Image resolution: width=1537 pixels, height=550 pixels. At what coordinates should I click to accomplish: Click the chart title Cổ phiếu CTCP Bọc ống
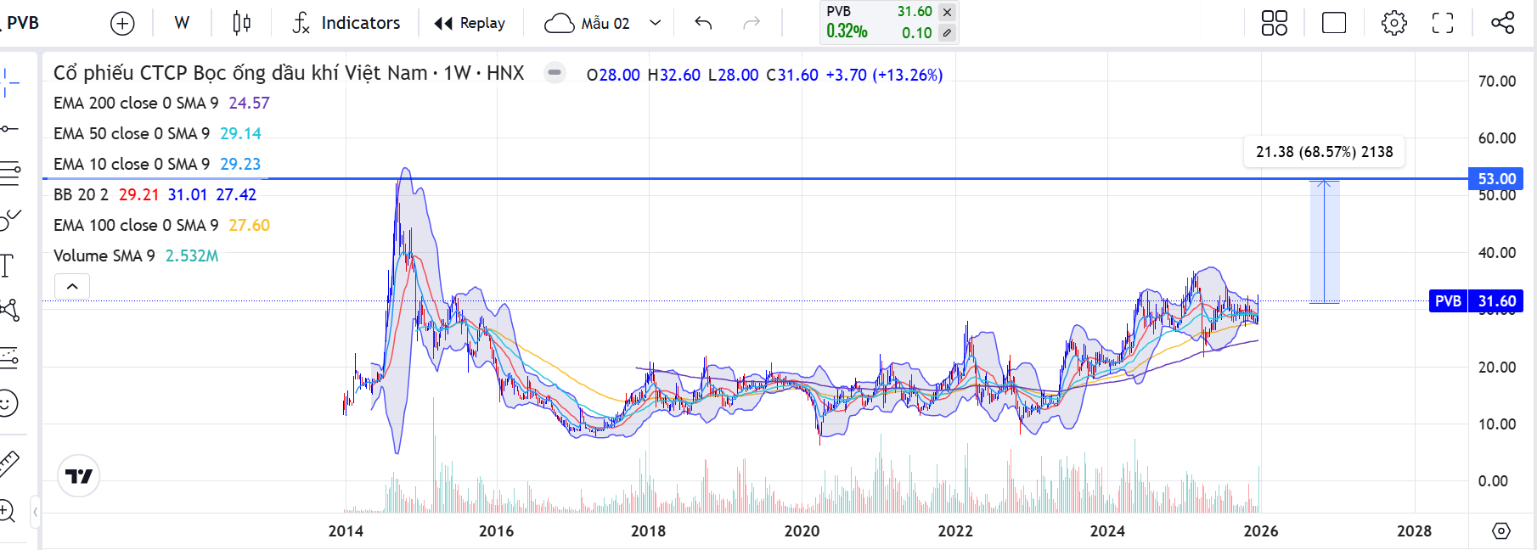289,73
